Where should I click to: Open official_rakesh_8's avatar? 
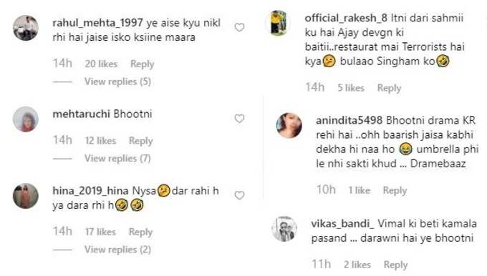coord(278,23)
